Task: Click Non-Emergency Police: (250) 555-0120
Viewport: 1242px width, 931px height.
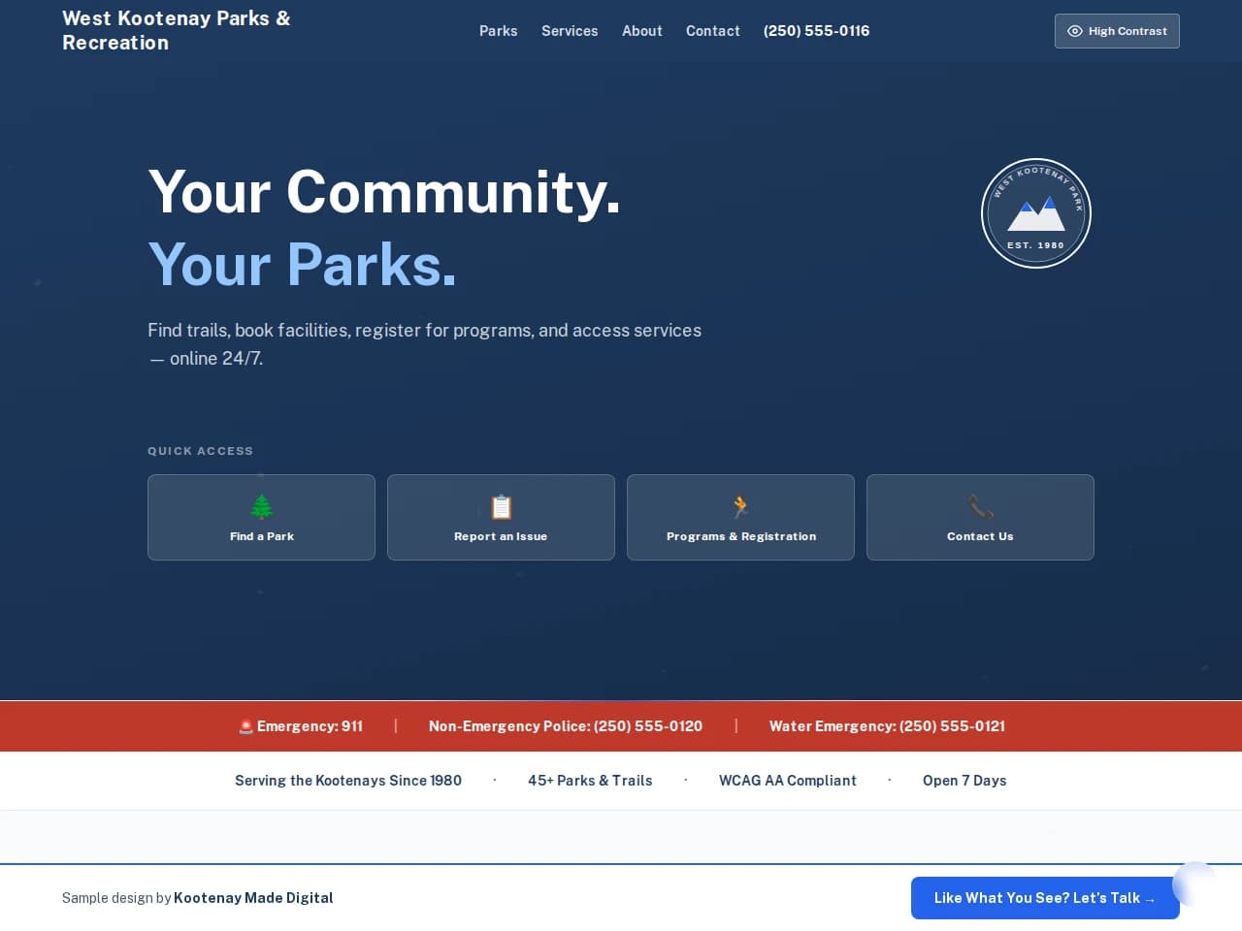Action: (567, 725)
